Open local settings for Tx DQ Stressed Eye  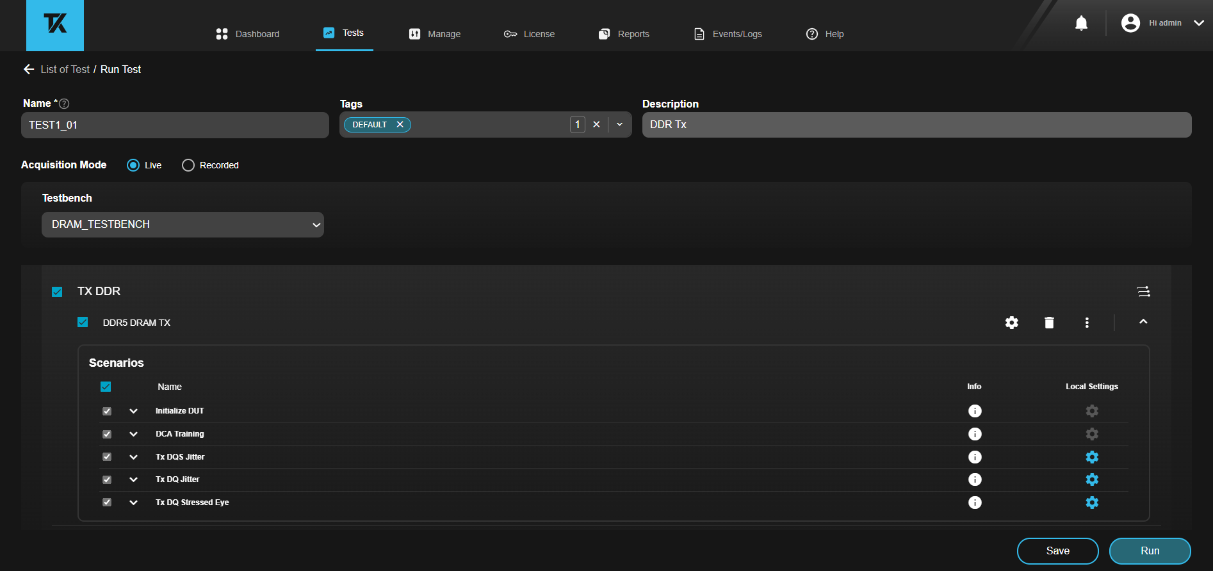pyautogui.click(x=1092, y=503)
